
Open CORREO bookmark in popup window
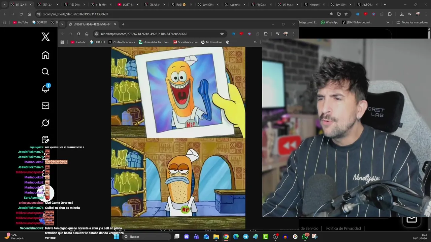[x=97, y=42]
